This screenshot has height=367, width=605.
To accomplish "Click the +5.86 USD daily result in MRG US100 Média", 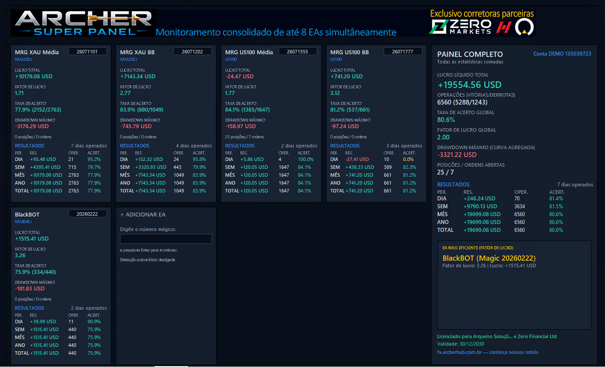I will click(252, 159).
